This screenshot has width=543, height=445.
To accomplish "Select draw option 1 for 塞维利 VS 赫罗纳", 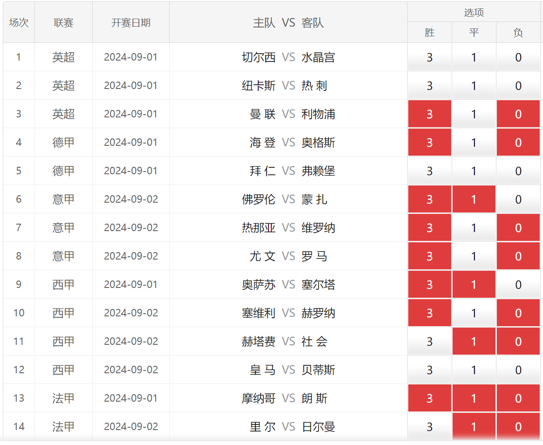I will (x=474, y=313).
